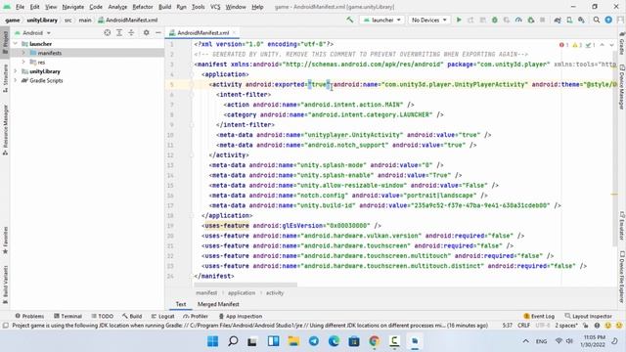
Task: Open the TODO tool window
Action: point(103,316)
